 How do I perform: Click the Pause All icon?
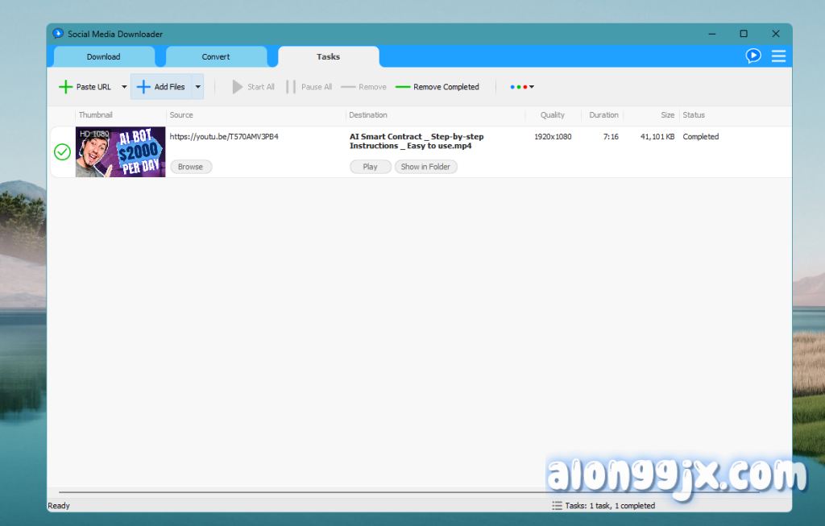291,87
